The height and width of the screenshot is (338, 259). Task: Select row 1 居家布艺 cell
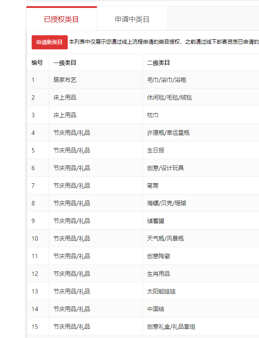65,80
